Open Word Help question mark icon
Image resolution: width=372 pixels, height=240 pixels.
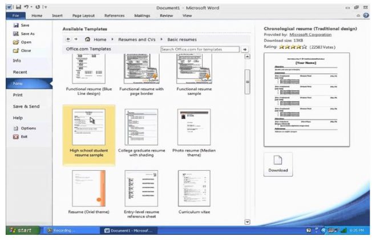click(x=366, y=15)
